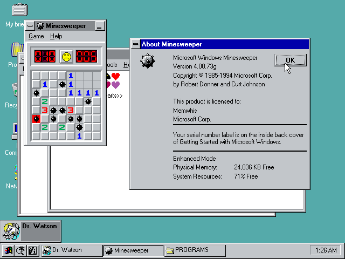
Task: Click the 1:26 AM taskbar clock
Action: click(326, 250)
